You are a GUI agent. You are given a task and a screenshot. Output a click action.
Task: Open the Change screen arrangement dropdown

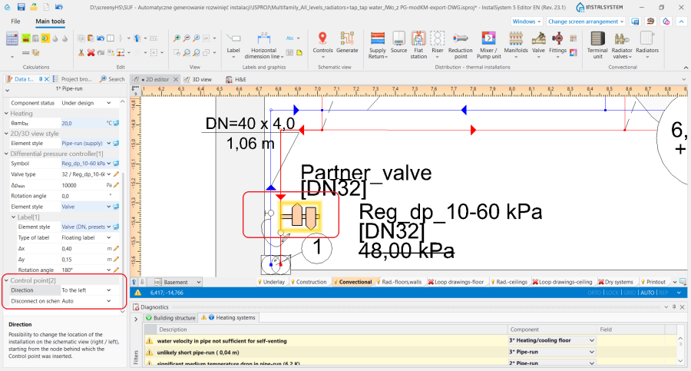[586, 22]
